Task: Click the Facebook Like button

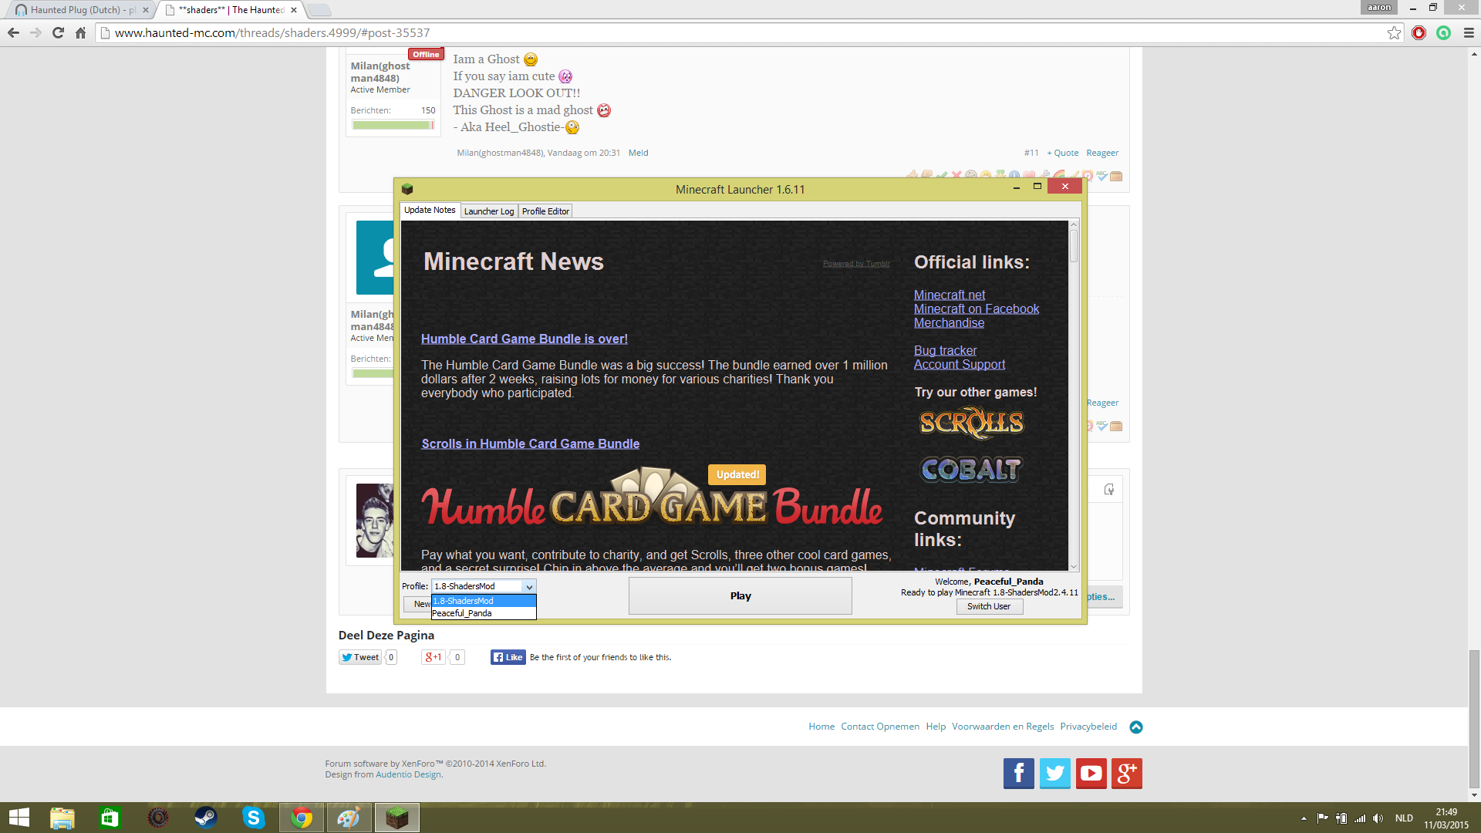Action: coord(508,657)
